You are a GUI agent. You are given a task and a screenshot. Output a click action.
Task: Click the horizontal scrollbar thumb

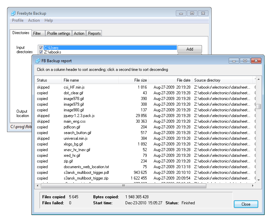click(x=124, y=186)
